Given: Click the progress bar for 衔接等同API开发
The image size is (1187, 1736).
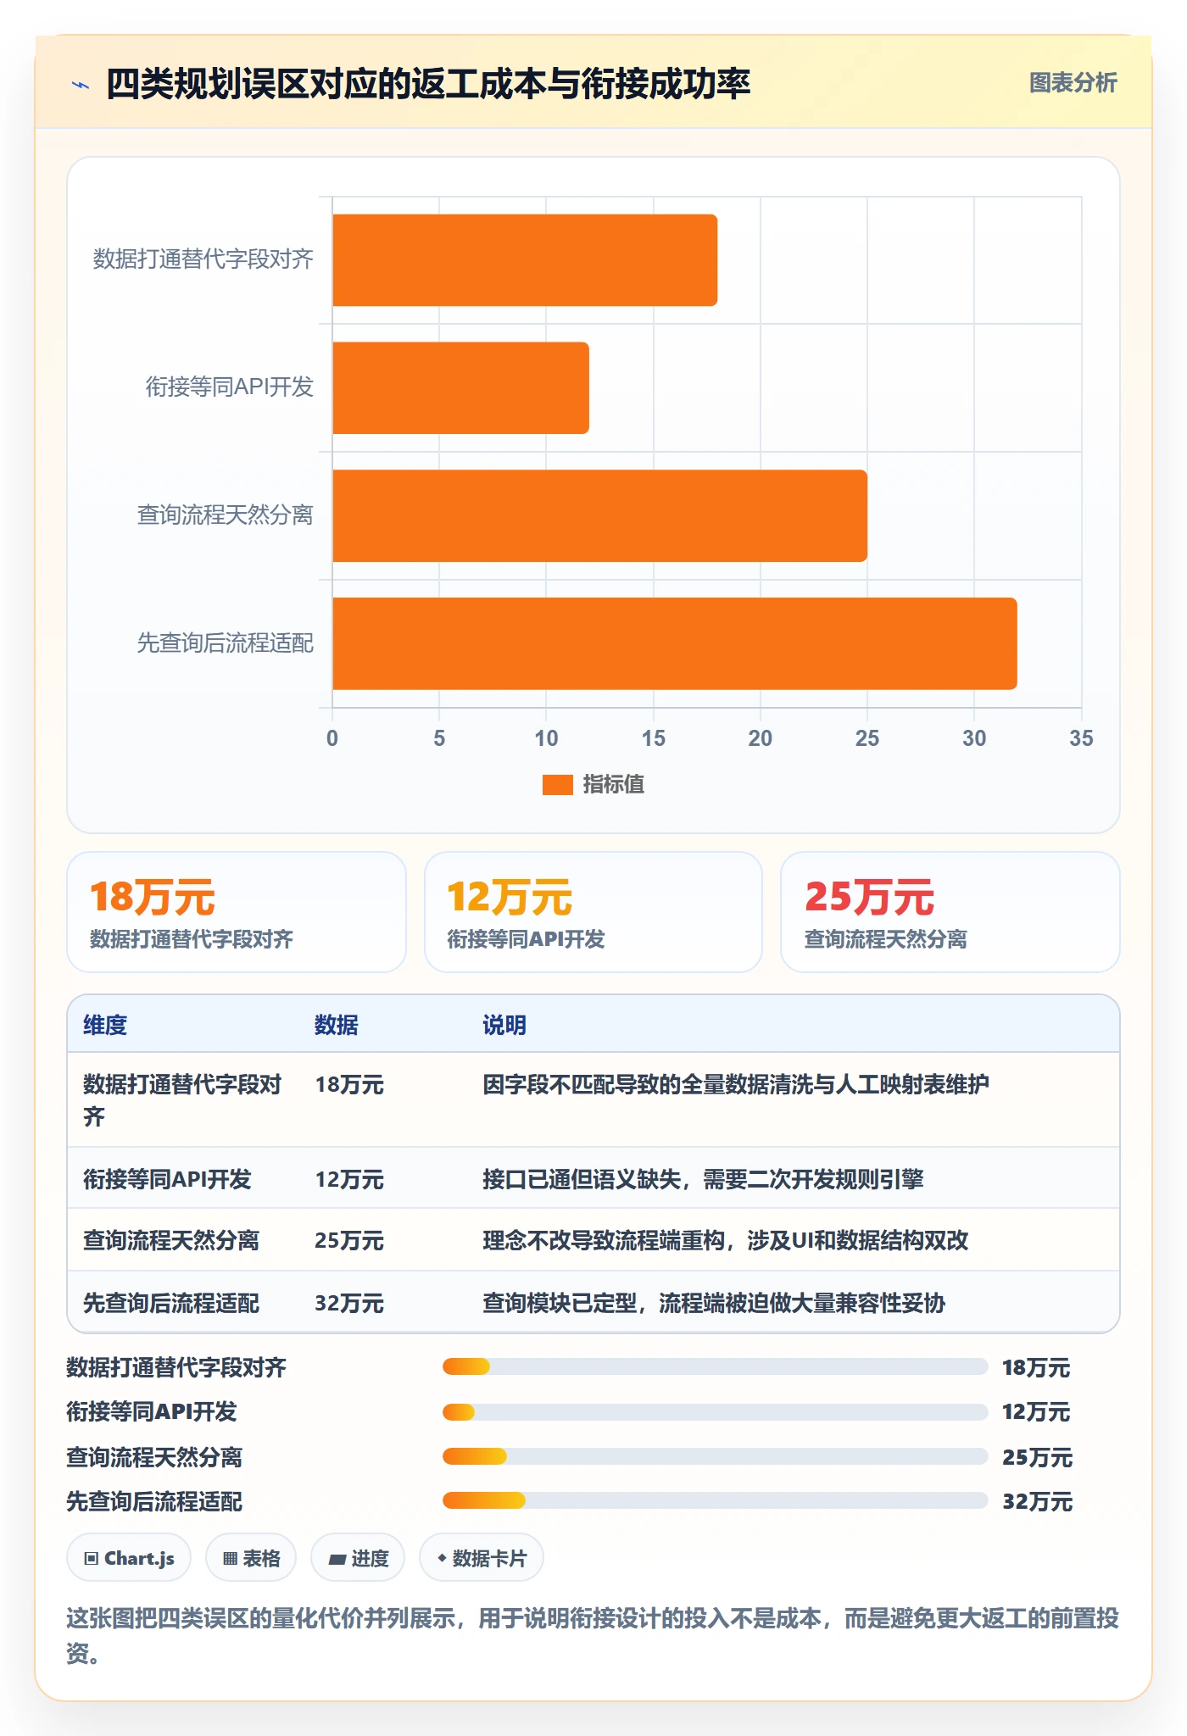Looking at the screenshot, I should pyautogui.click(x=715, y=1412).
